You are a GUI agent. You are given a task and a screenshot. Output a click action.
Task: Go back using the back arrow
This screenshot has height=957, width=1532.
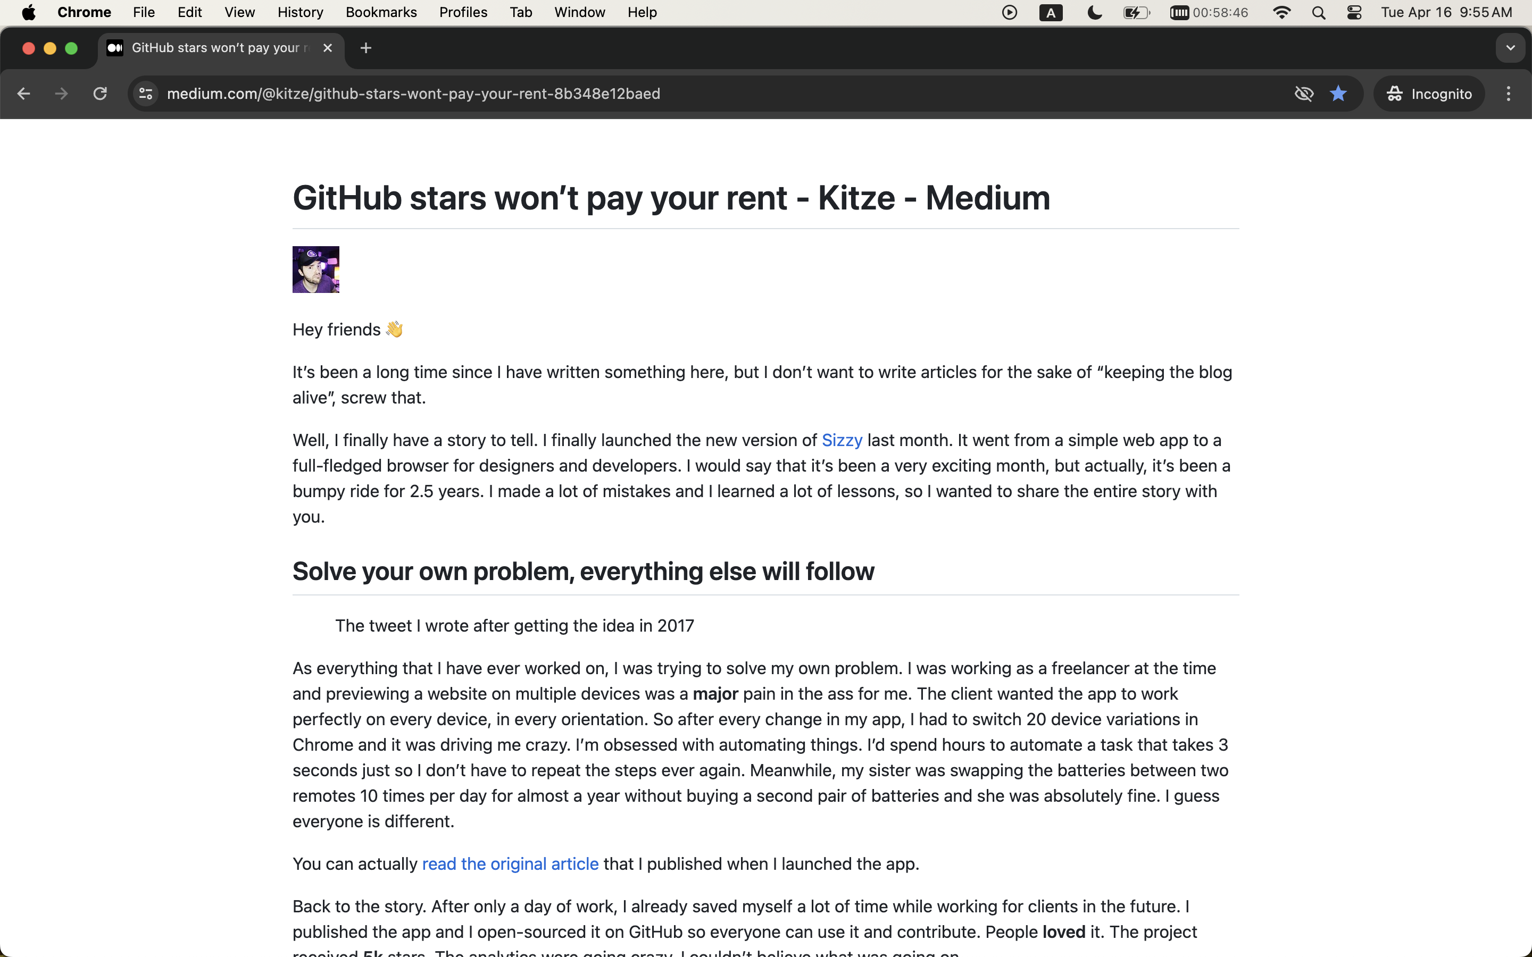pos(23,94)
